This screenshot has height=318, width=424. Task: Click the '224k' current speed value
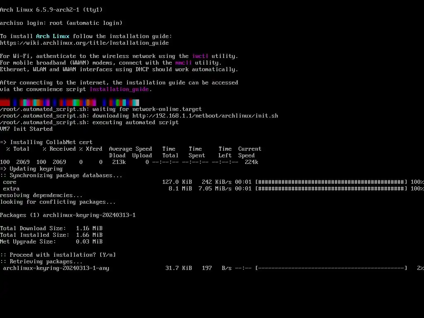[251, 162]
